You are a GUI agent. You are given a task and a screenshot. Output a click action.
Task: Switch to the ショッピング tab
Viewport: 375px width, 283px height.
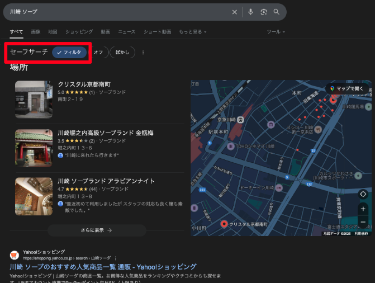(79, 32)
